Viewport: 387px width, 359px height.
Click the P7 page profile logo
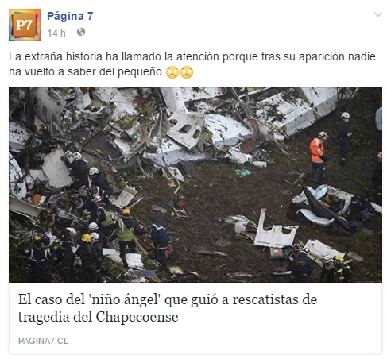pyautogui.click(x=25, y=25)
